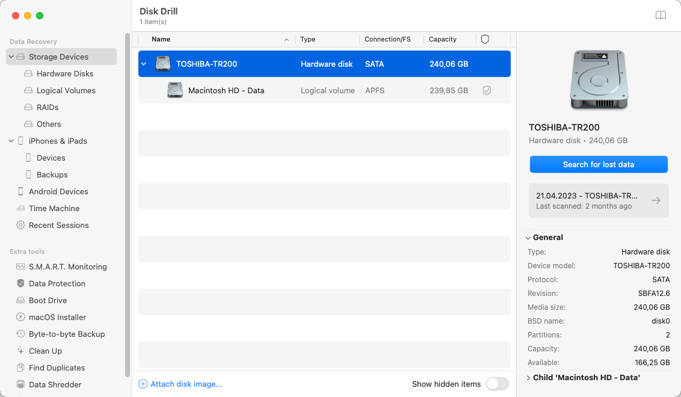Click the Backups phone icon
Screen dimensions: 681x397
(x=28, y=174)
